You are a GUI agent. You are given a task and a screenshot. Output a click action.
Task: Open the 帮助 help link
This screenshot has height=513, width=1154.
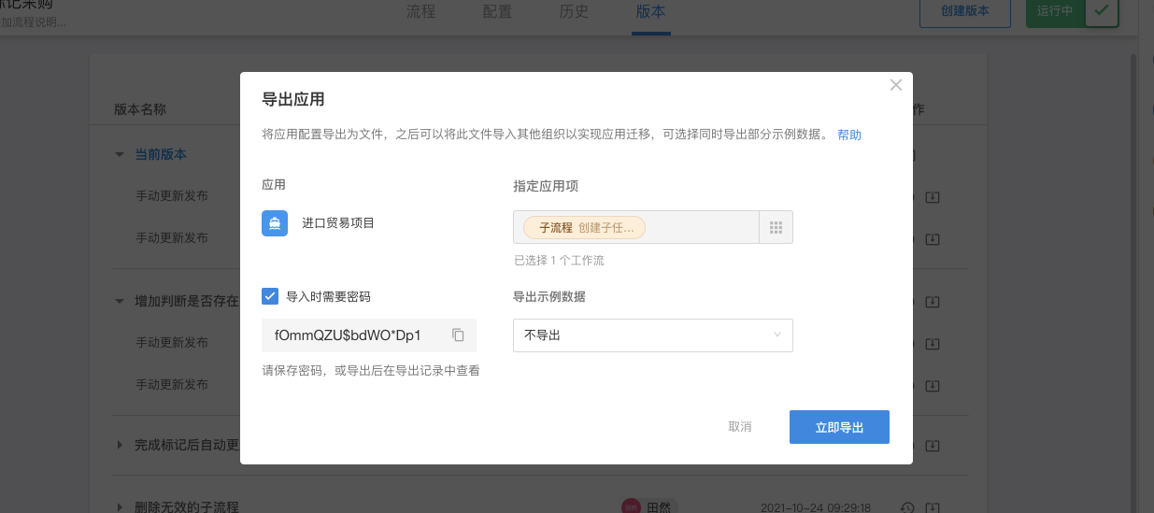point(848,135)
